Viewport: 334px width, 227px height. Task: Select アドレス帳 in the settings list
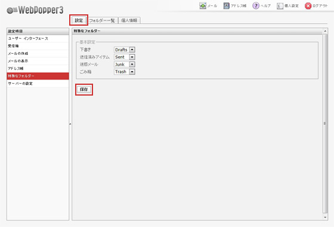38,69
